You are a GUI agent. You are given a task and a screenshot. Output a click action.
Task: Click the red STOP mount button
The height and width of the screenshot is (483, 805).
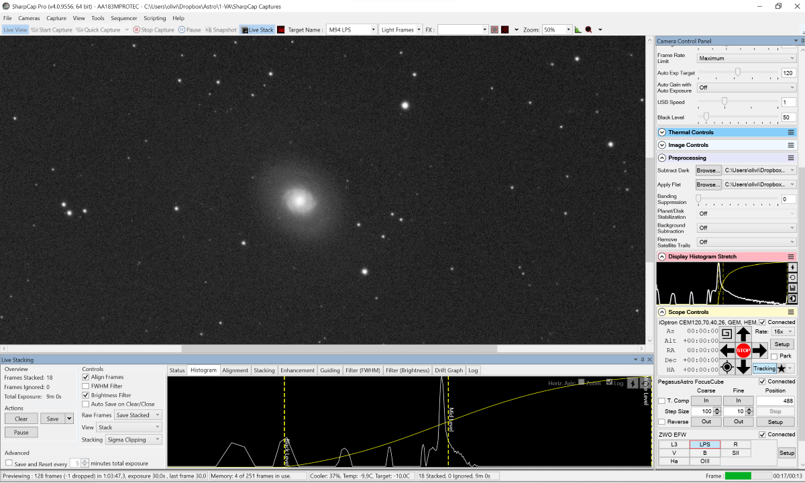click(743, 350)
